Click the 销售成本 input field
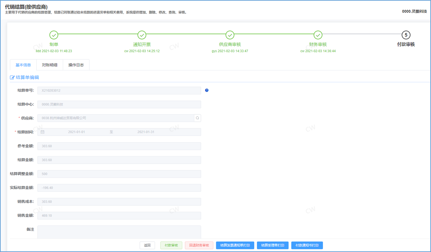Viewport: 431px width, 252px height. tap(119, 202)
